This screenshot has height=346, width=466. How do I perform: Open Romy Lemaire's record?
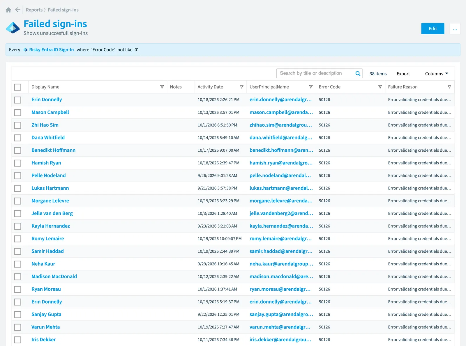[48, 239]
